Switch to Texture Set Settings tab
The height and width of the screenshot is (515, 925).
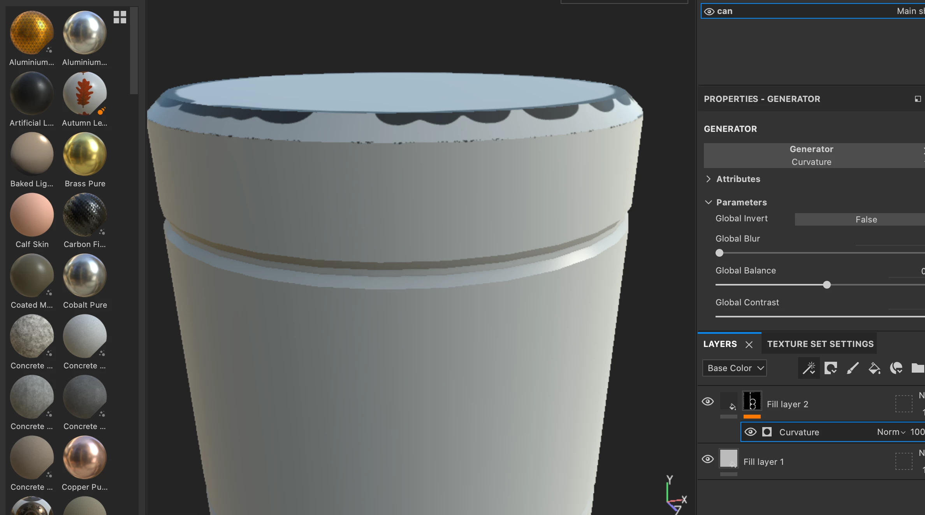[x=820, y=344]
